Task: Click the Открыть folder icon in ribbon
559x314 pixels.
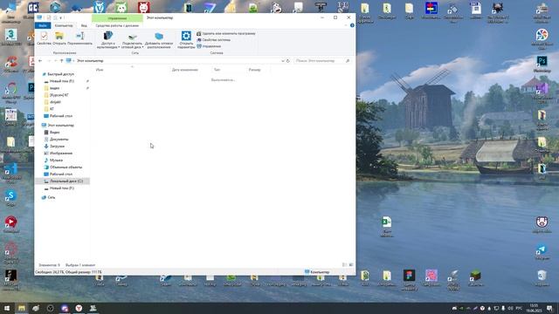Action: pos(59,38)
